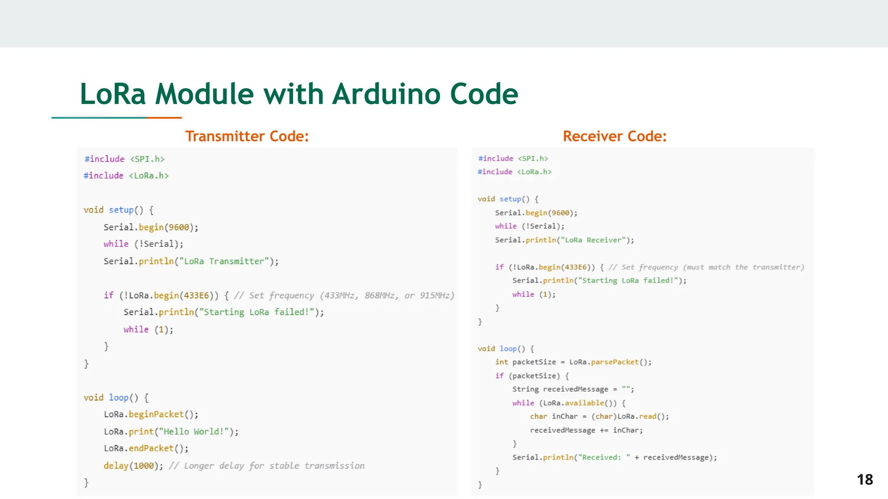Click the 'Transmitter Code:' heading
This screenshot has height=499, width=888.
(247, 136)
